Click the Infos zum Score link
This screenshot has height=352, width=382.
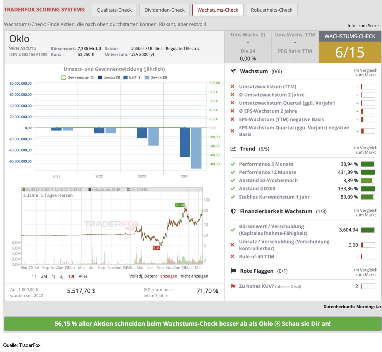[363, 26]
